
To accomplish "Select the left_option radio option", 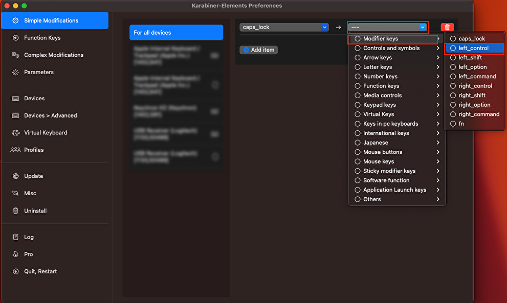I will click(x=453, y=67).
